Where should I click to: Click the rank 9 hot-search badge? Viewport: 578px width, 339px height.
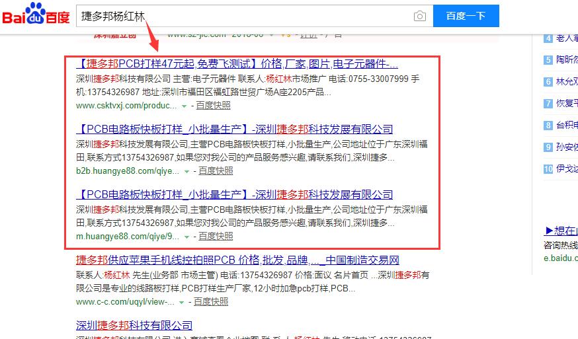point(548,147)
